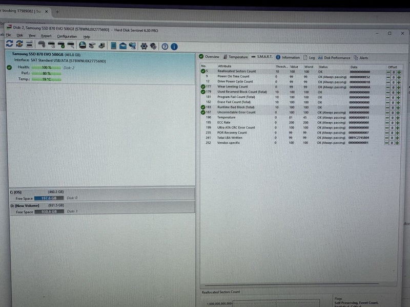
Task: Toggle green check on Uncorrectable Error Count row
Action: coord(203,112)
